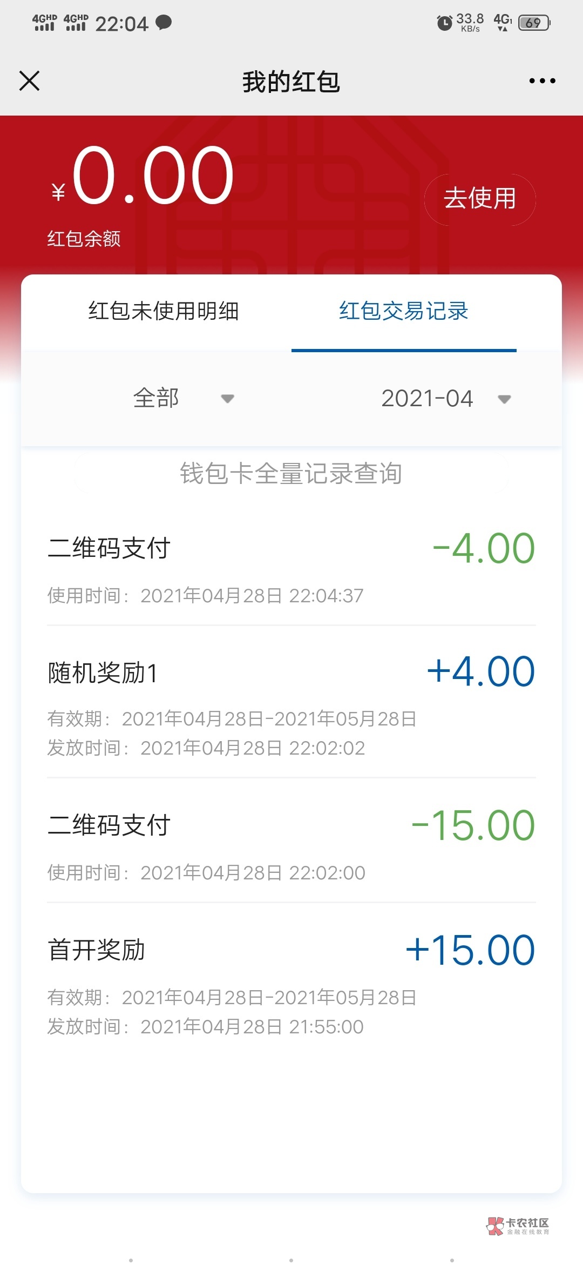This screenshot has height=1264, width=583.
Task: Tap the battery indicator icon
Action: [x=533, y=23]
